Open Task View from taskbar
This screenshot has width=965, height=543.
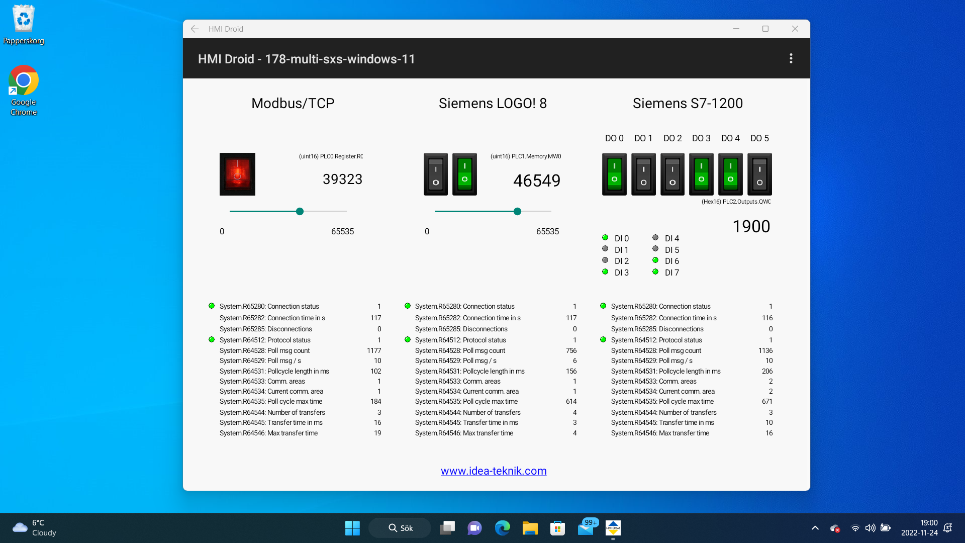[x=447, y=528]
